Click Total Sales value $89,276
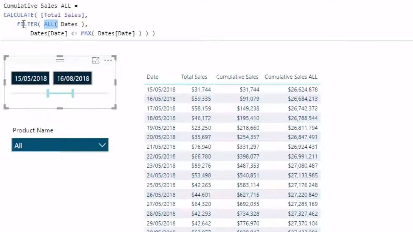Screen dimensions: 413x232 coord(201,166)
